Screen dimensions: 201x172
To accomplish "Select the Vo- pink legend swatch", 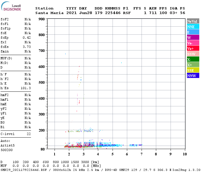I will [x=193, y=43].
